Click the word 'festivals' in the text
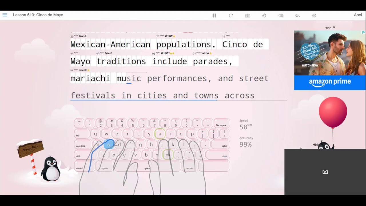The height and width of the screenshot is (206, 366). 93,96
